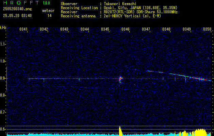Viewport: 214px width, 136px height.
Task: Click the tall yellow power spike at 0345
Action: click(120, 131)
